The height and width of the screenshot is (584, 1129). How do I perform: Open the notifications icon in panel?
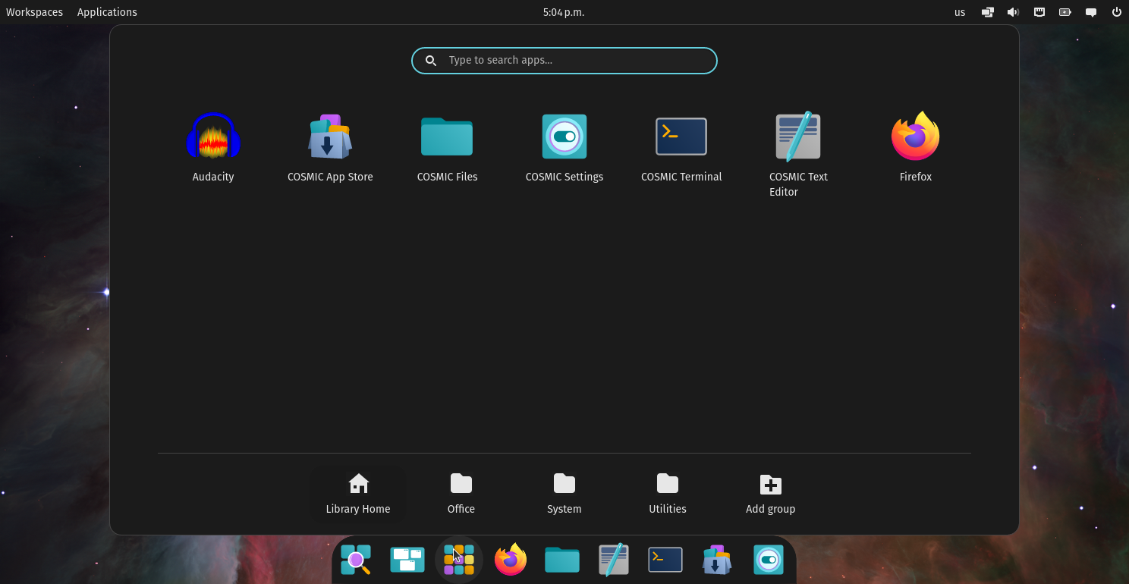coord(1091,12)
